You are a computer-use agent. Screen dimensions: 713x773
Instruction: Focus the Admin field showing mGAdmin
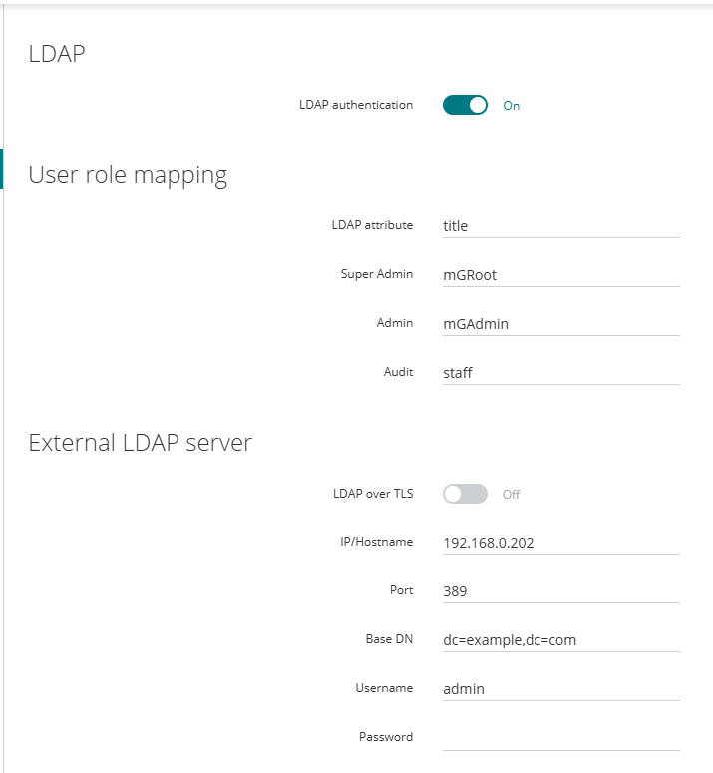560,324
